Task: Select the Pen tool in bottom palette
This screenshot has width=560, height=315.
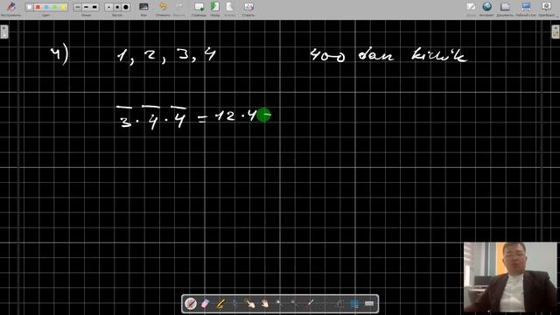Action: [x=191, y=304]
